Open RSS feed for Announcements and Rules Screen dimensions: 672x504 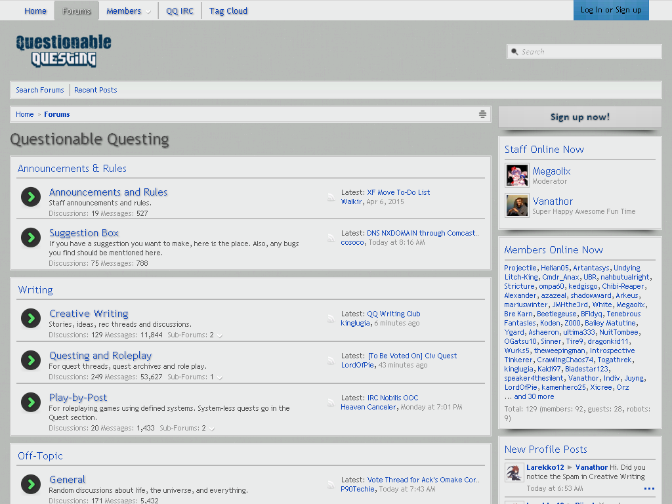coord(331,197)
